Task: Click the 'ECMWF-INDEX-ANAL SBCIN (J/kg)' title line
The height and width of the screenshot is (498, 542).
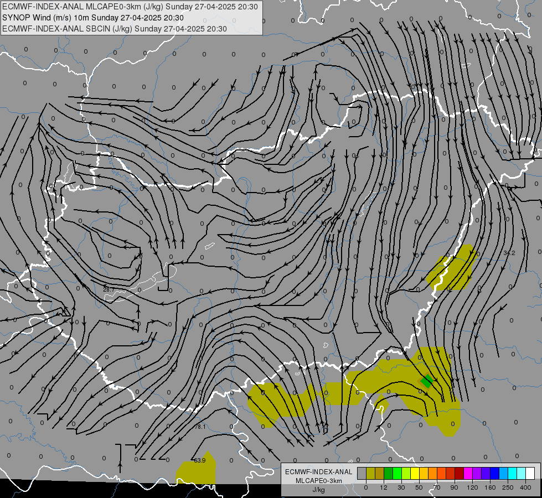Action: tap(115, 29)
